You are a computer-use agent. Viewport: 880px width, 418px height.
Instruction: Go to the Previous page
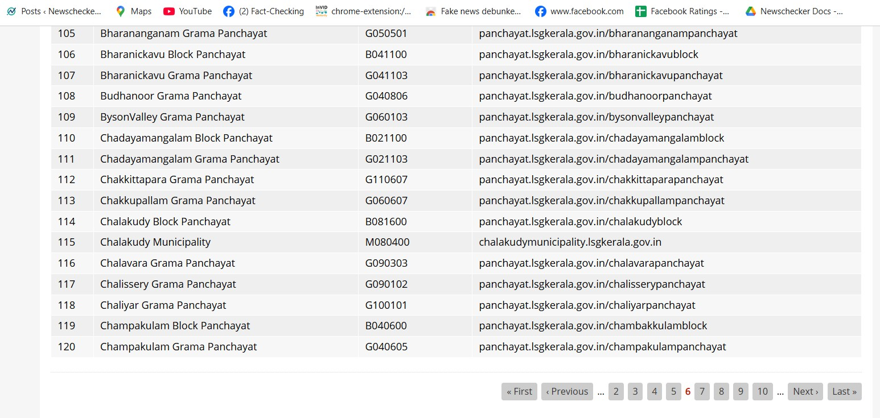click(x=567, y=391)
